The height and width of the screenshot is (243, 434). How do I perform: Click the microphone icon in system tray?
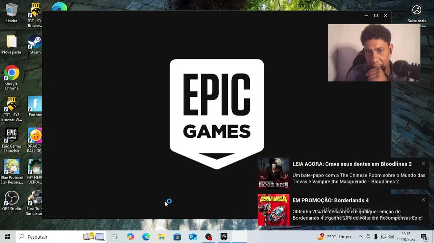coord(376,237)
